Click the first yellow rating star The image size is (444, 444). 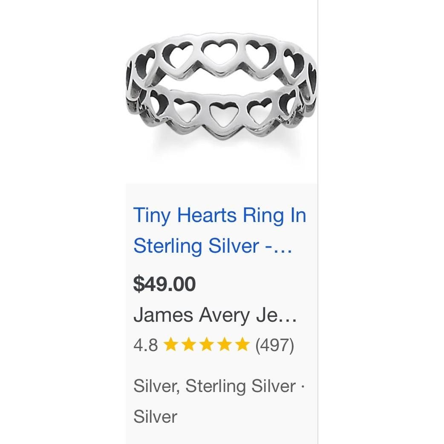click(171, 345)
